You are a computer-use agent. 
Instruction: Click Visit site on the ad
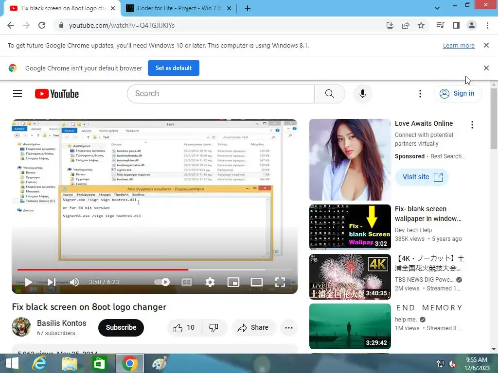(422, 177)
